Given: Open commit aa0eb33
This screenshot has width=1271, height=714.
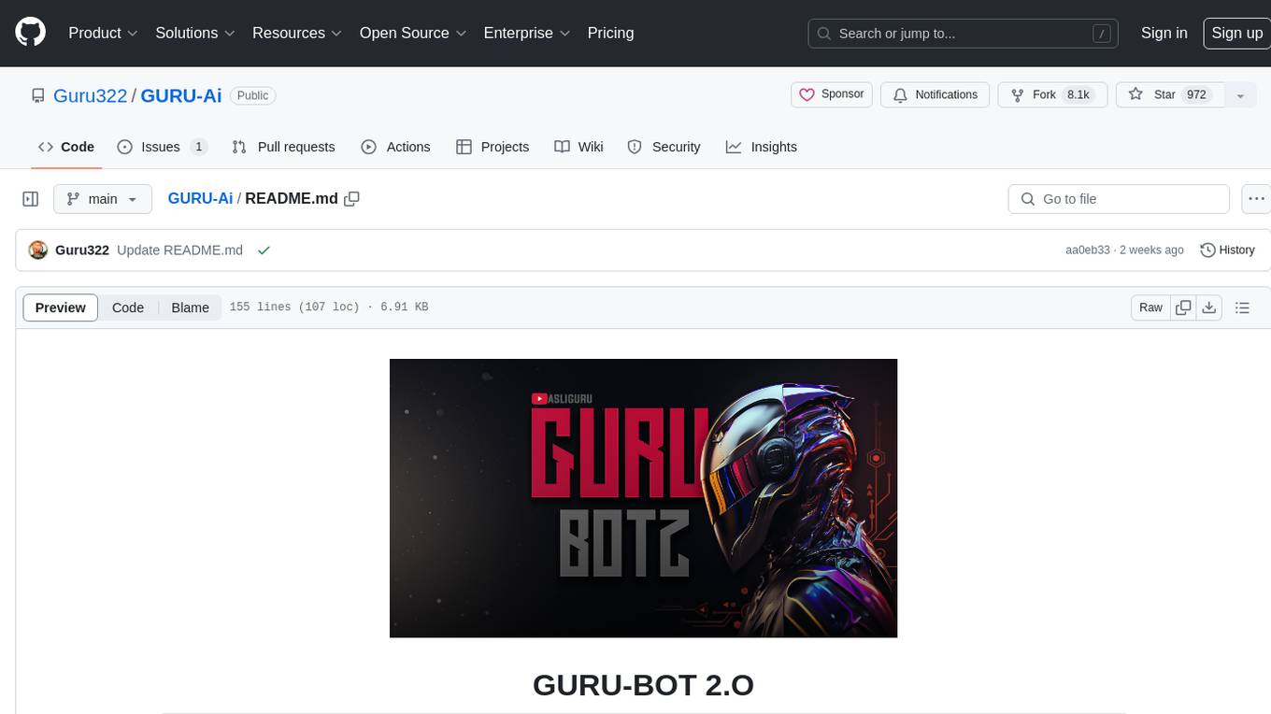Looking at the screenshot, I should click(1088, 250).
